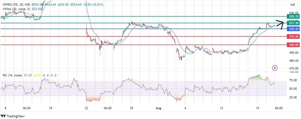Click the 29 date on time axis
Screen dimensions: 301x119
pos(131,108)
